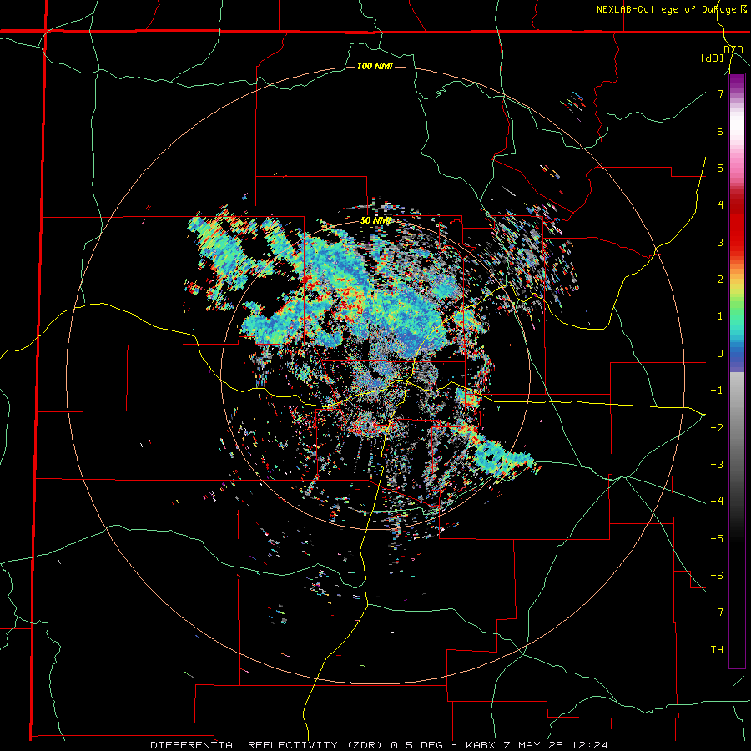Click the 0 value on the dB scale

[x=720, y=354]
